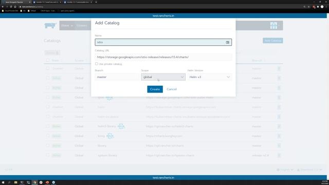Open the Windows Start menu
The image size is (329, 185).
click(x=3, y=182)
